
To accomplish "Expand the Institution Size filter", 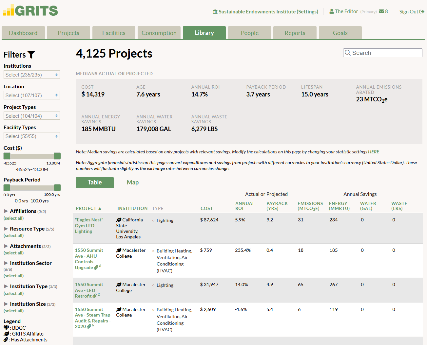I will 6,304.
